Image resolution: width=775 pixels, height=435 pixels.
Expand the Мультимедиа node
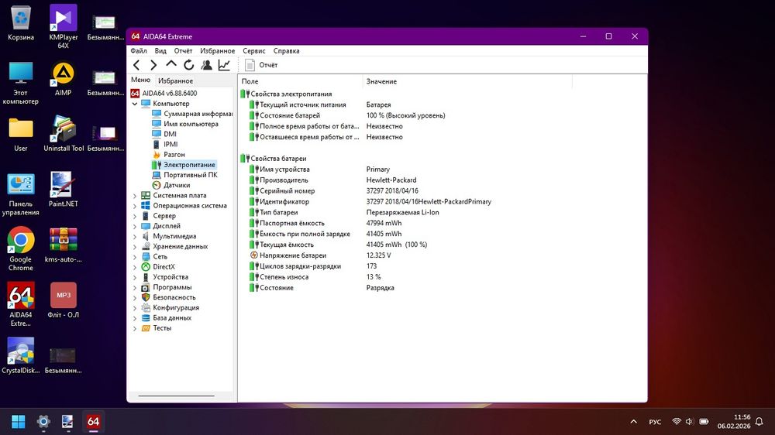[x=134, y=237]
